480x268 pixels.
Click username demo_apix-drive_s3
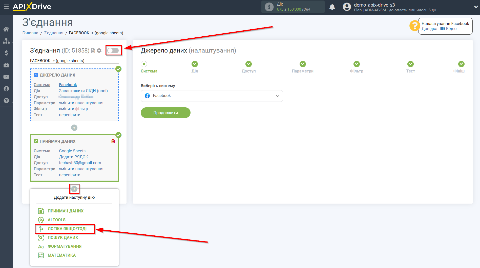[x=374, y=5]
